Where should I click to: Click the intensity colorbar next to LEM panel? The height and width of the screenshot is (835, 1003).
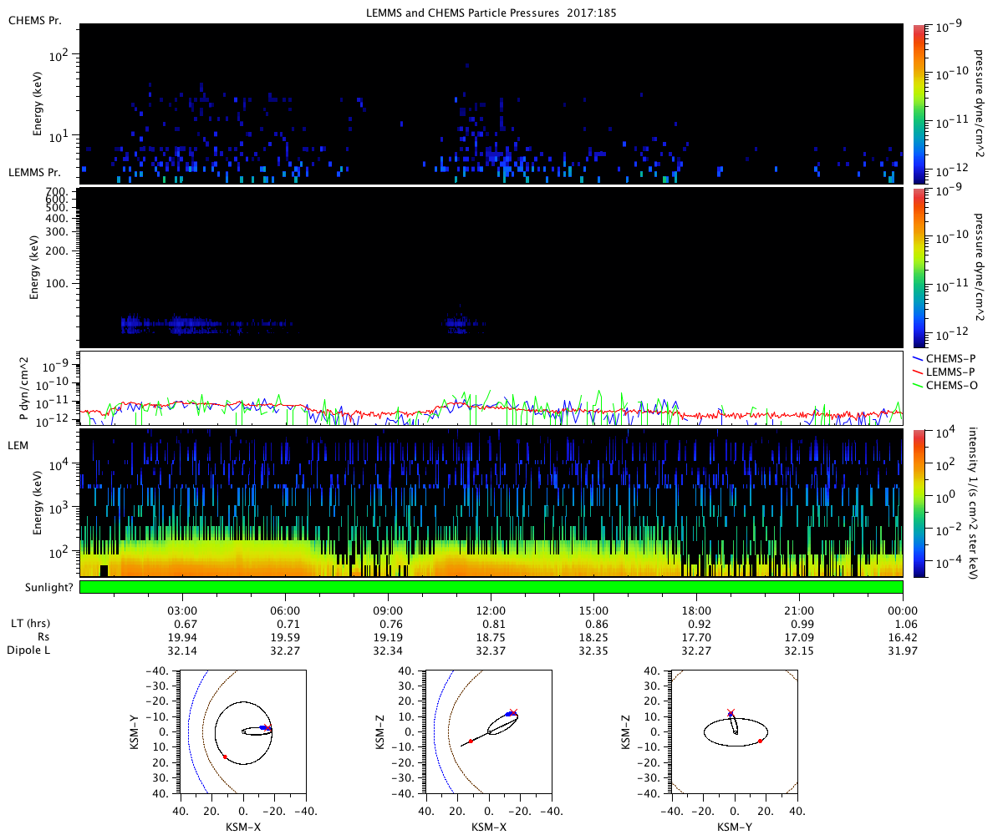(921, 503)
